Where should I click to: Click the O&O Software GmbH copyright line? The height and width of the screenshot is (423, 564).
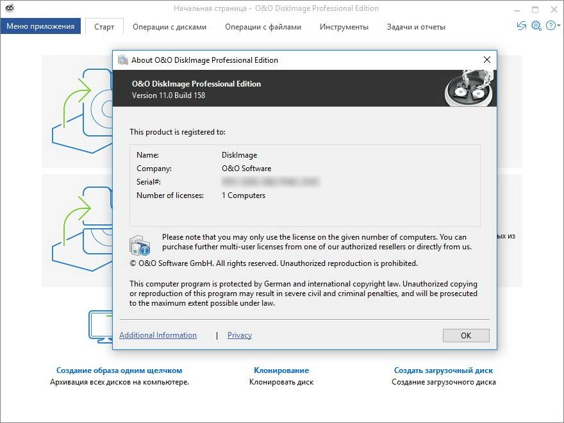click(x=274, y=263)
